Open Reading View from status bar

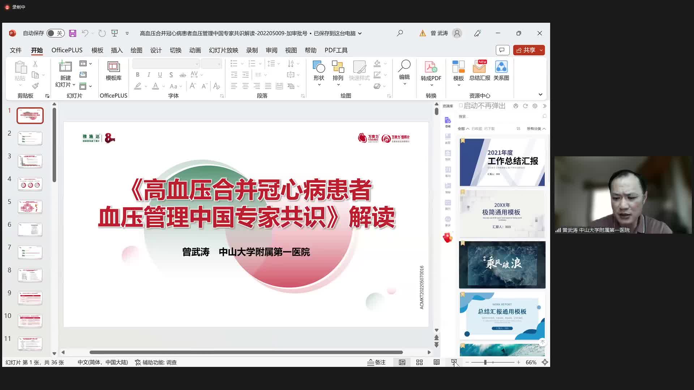tap(437, 362)
